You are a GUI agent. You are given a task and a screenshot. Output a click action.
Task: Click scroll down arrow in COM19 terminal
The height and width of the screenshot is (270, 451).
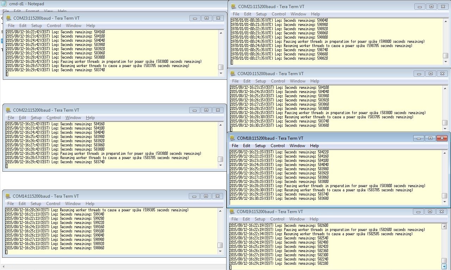tap(445, 266)
